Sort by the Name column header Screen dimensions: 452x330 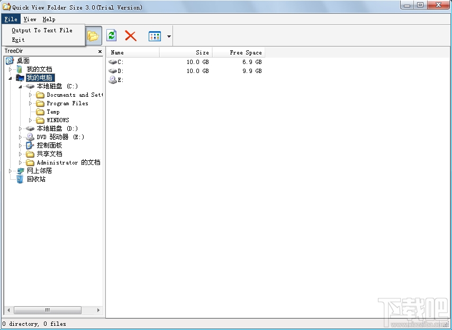tap(133, 52)
